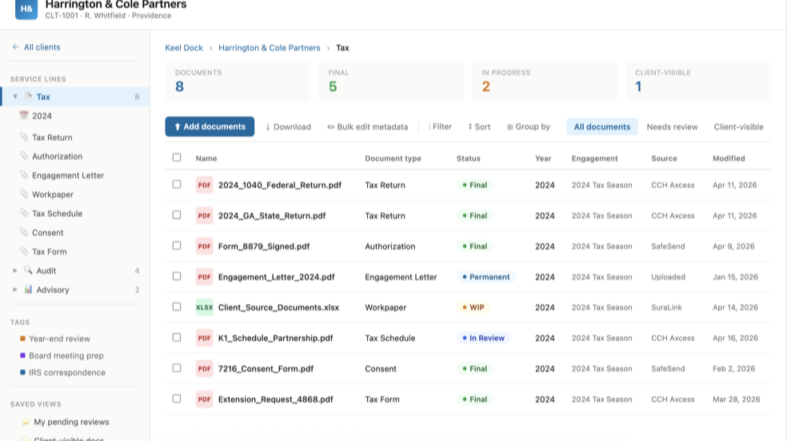Viewport: 787px width, 441px height.
Task: Click the chart icon beside Advisory
Action: pyautogui.click(x=28, y=289)
